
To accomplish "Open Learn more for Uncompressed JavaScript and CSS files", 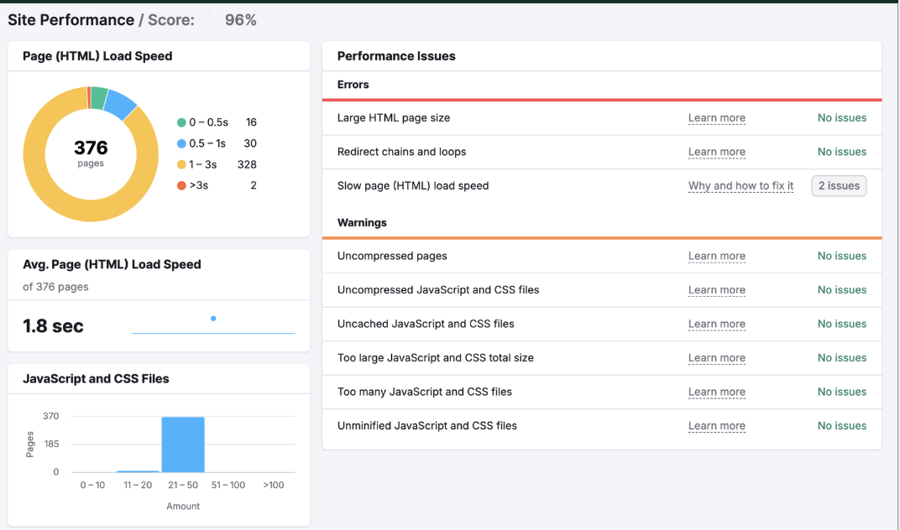I will coord(716,290).
